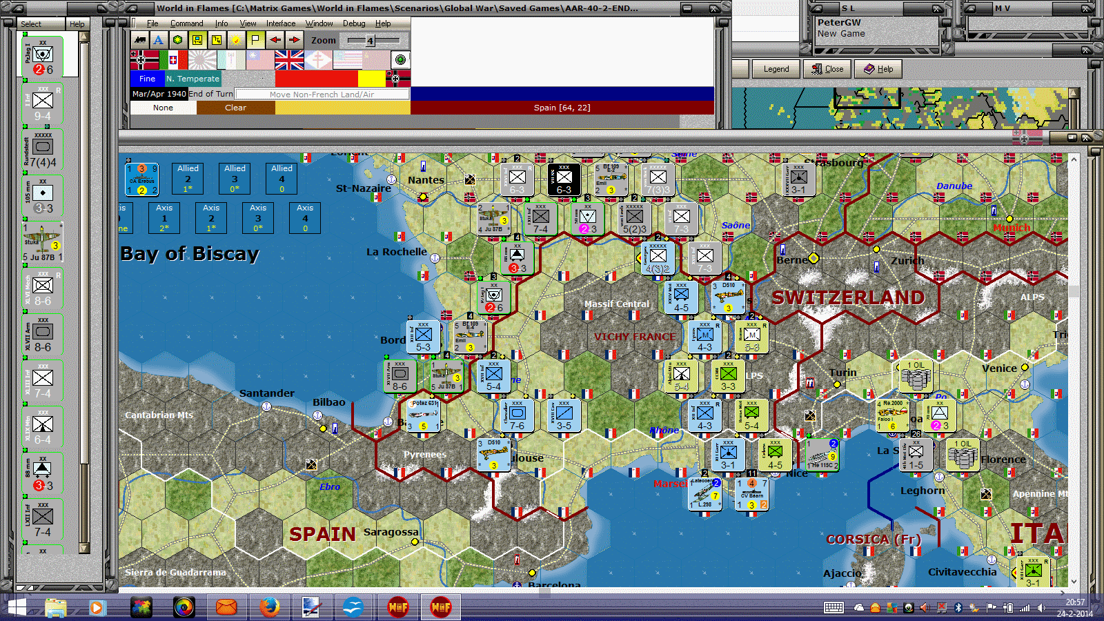The width and height of the screenshot is (1104, 621).
Task: Select I Inf 9-4 unit in list
Action: [x=43, y=103]
